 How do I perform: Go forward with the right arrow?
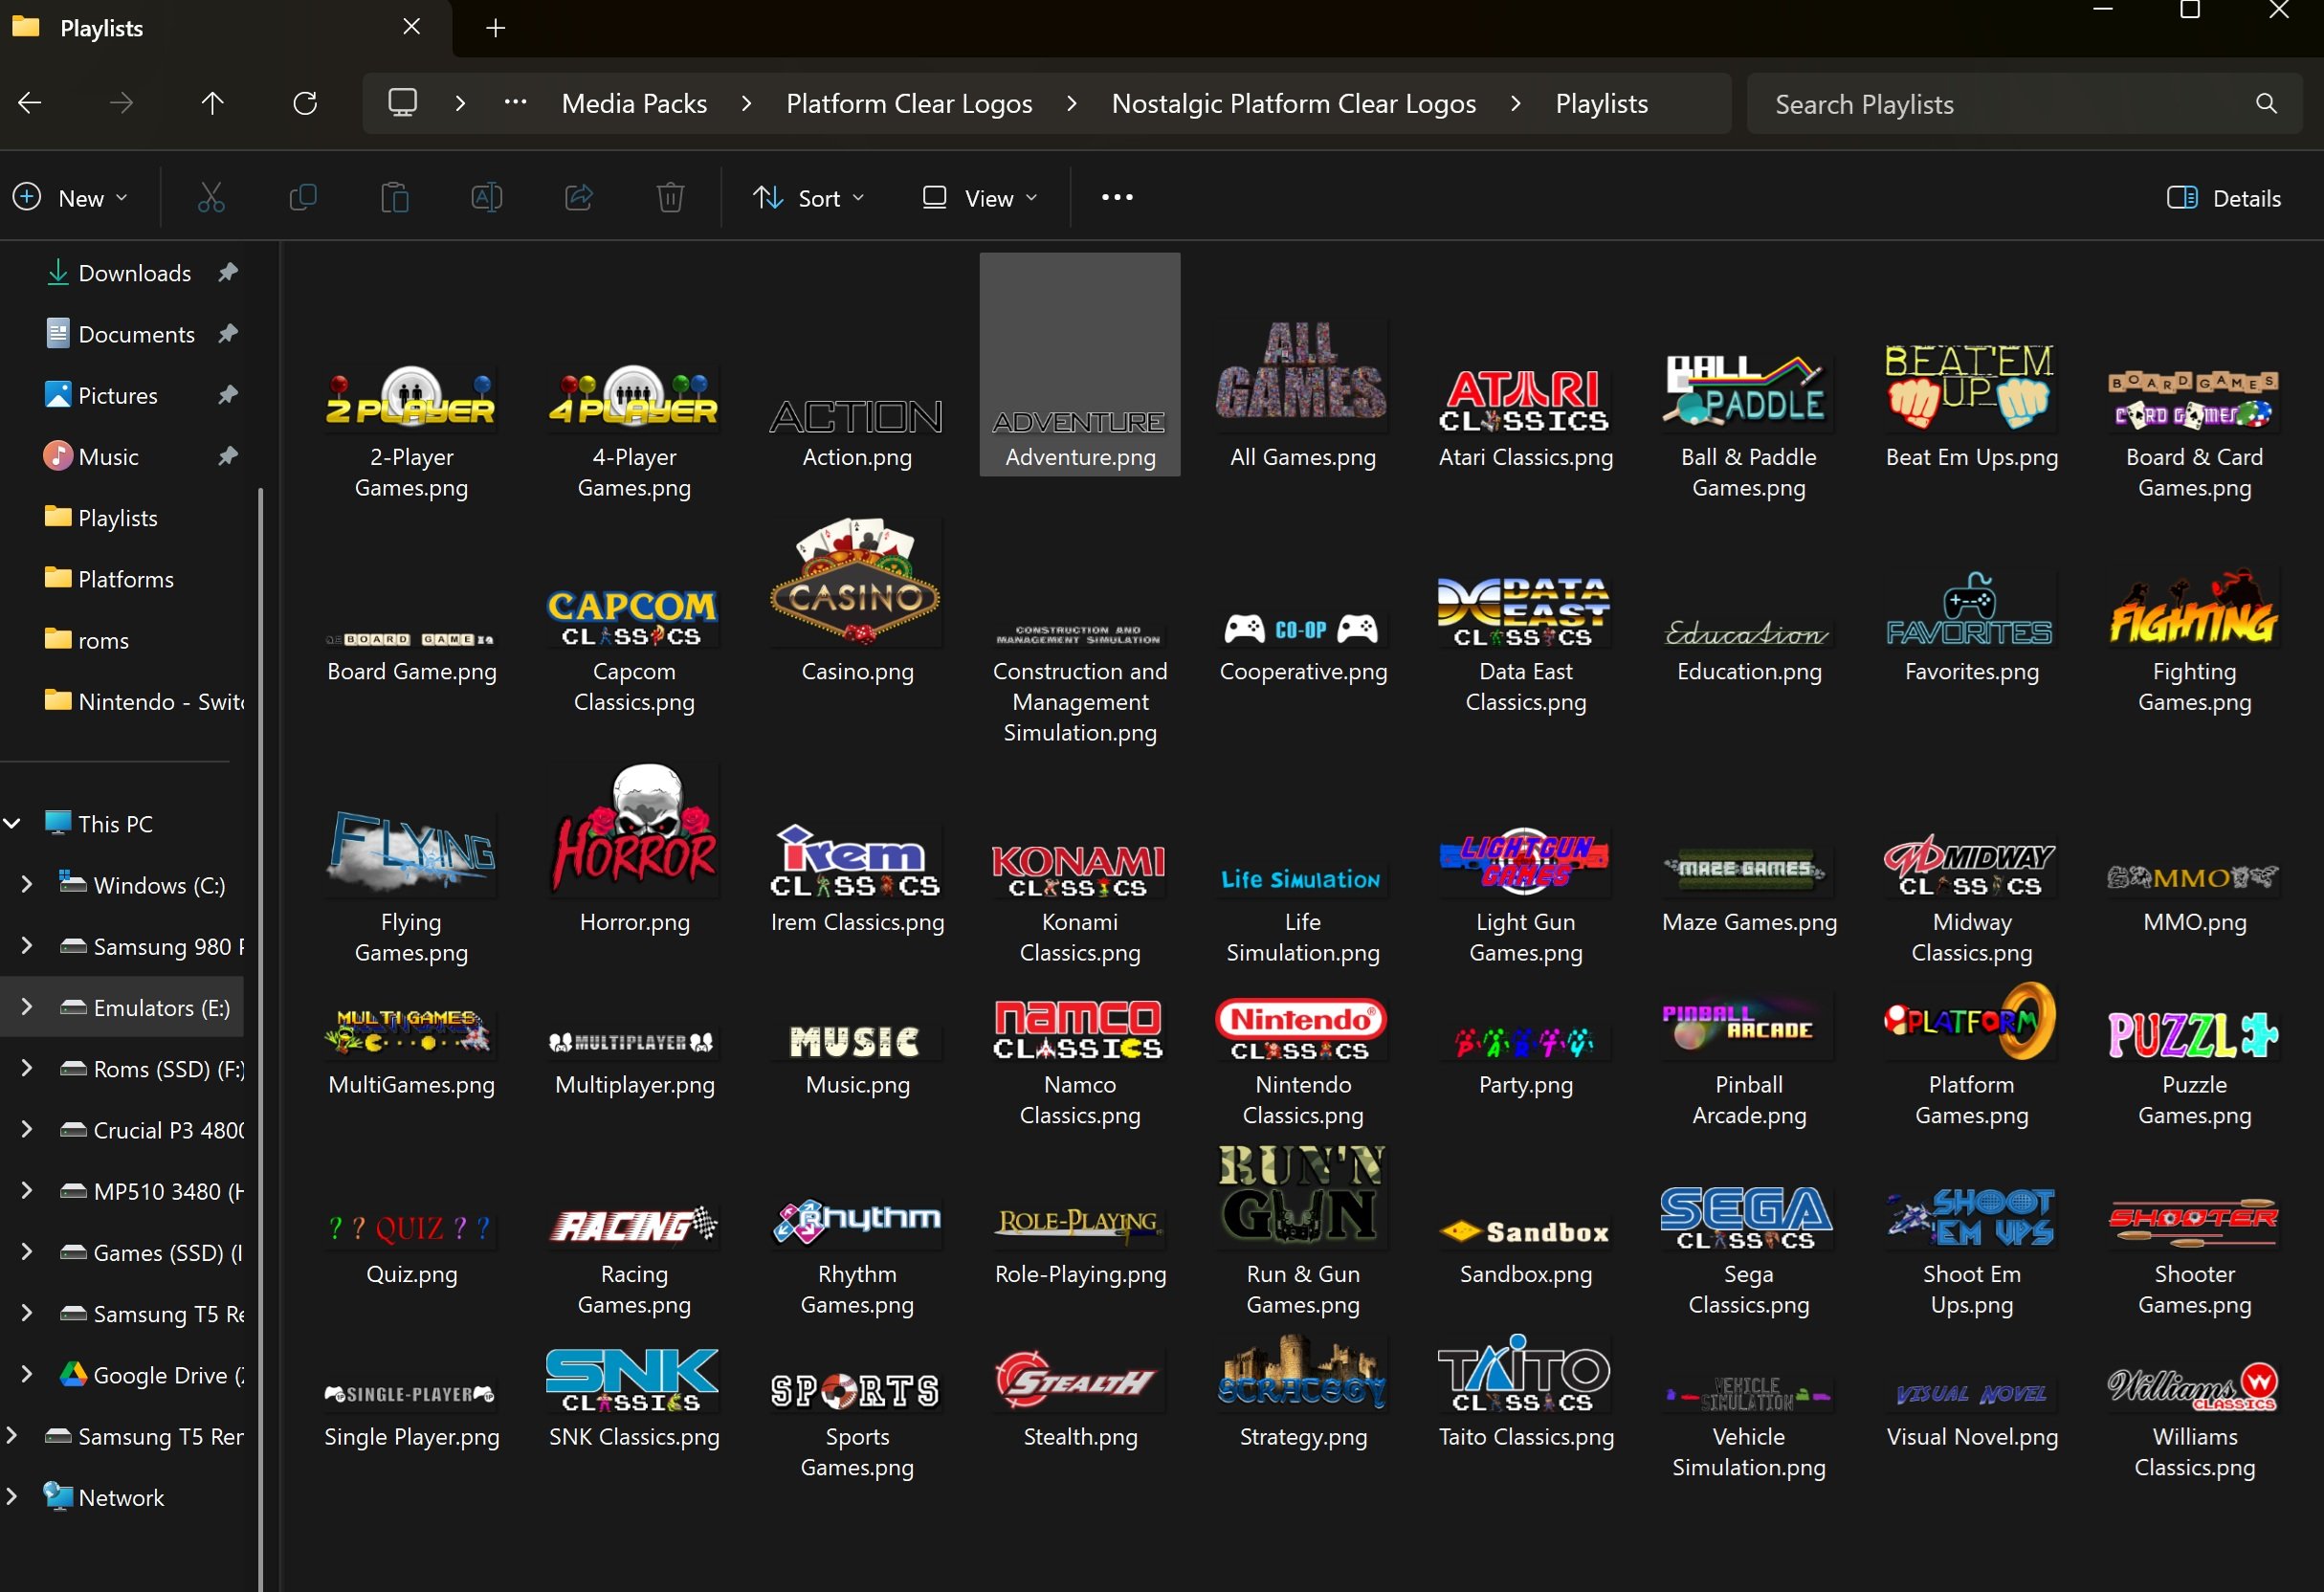click(x=121, y=103)
